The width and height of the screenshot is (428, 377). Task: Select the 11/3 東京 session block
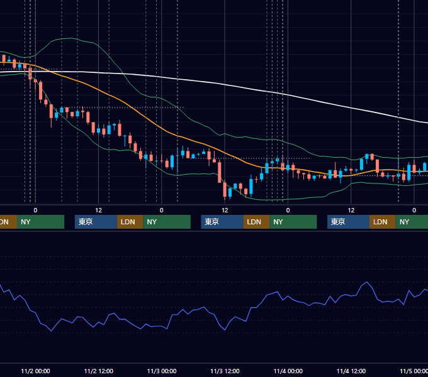[222, 222]
